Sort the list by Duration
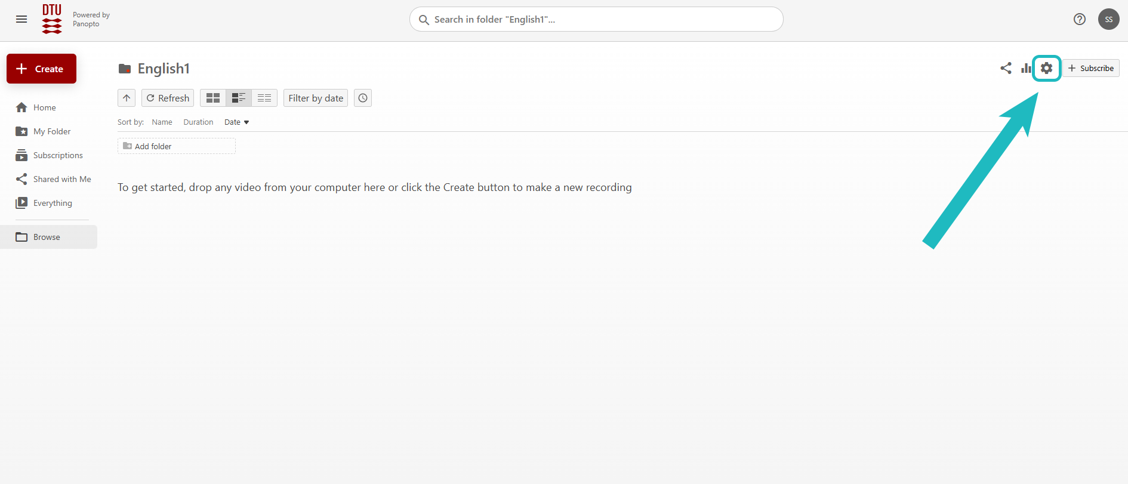1128x484 pixels. (198, 122)
